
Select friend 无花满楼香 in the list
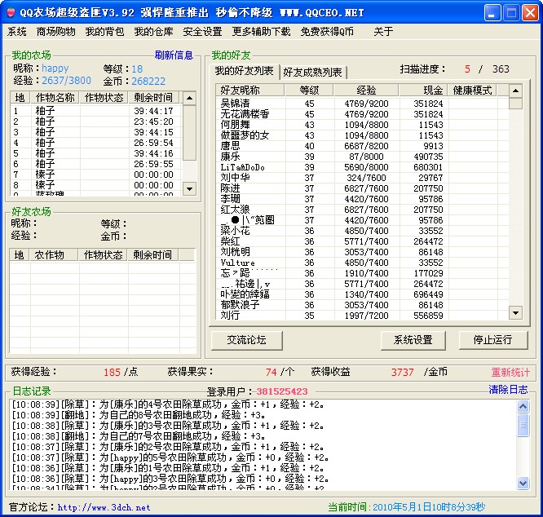[x=362, y=114]
